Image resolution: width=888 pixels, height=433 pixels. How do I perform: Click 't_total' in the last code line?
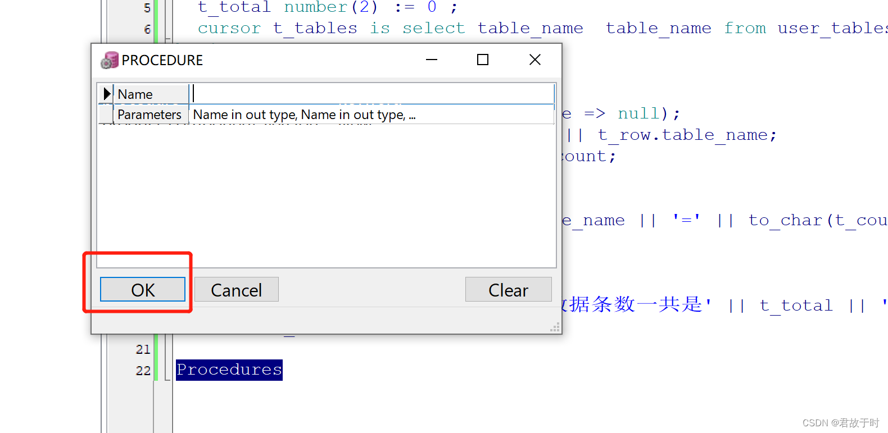(x=796, y=306)
